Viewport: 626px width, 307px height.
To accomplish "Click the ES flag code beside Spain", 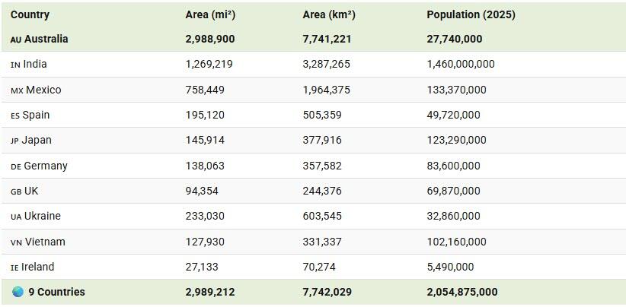I will pyautogui.click(x=15, y=116).
